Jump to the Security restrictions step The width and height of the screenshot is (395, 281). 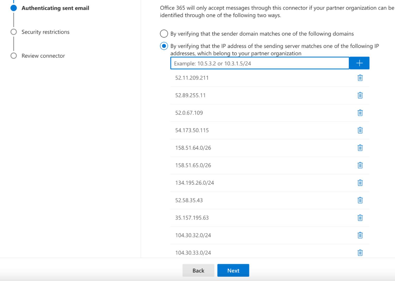click(13, 32)
